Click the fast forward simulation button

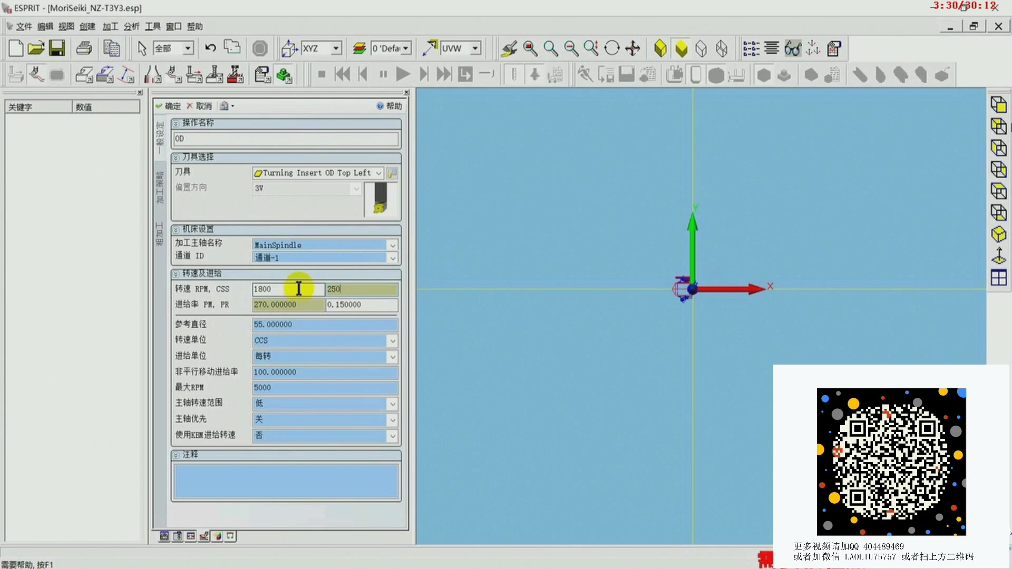click(x=444, y=74)
